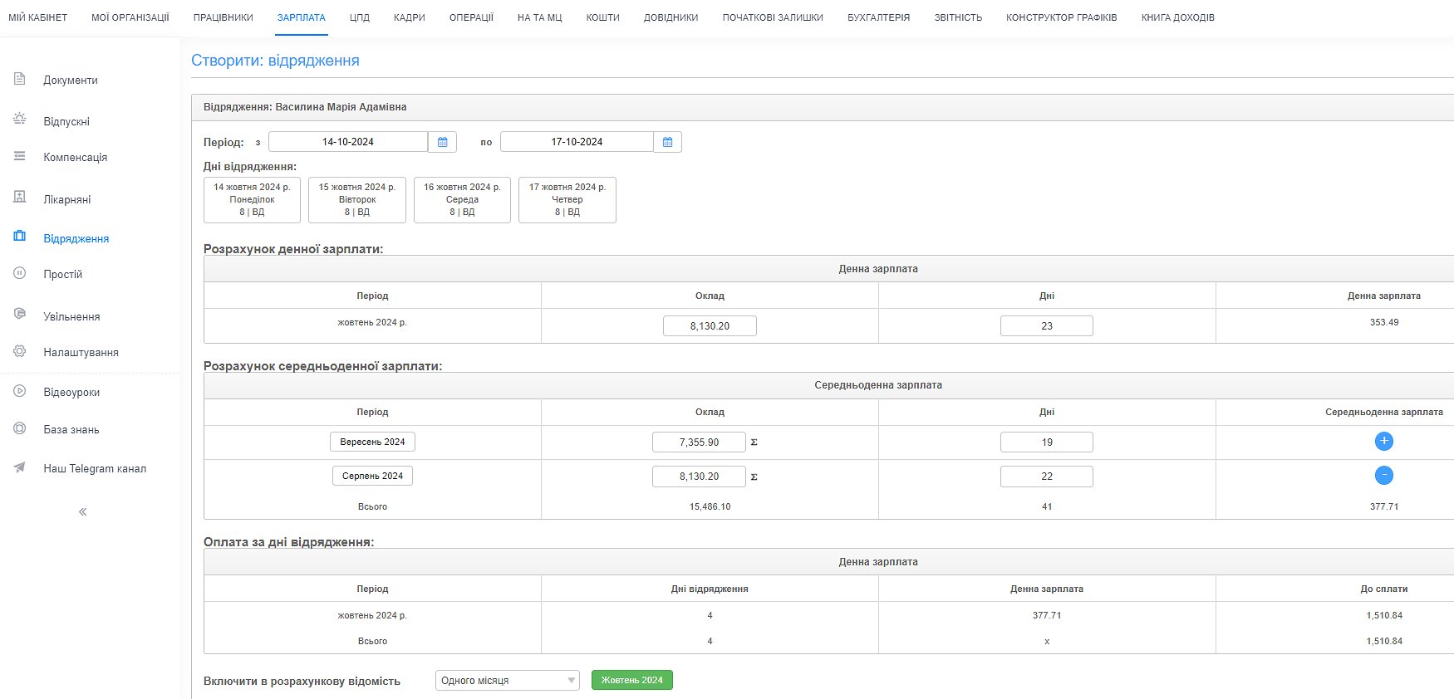Screen dimensions: 1454x699
Task: Click the Вересень 2024 period button
Action: 372,442
